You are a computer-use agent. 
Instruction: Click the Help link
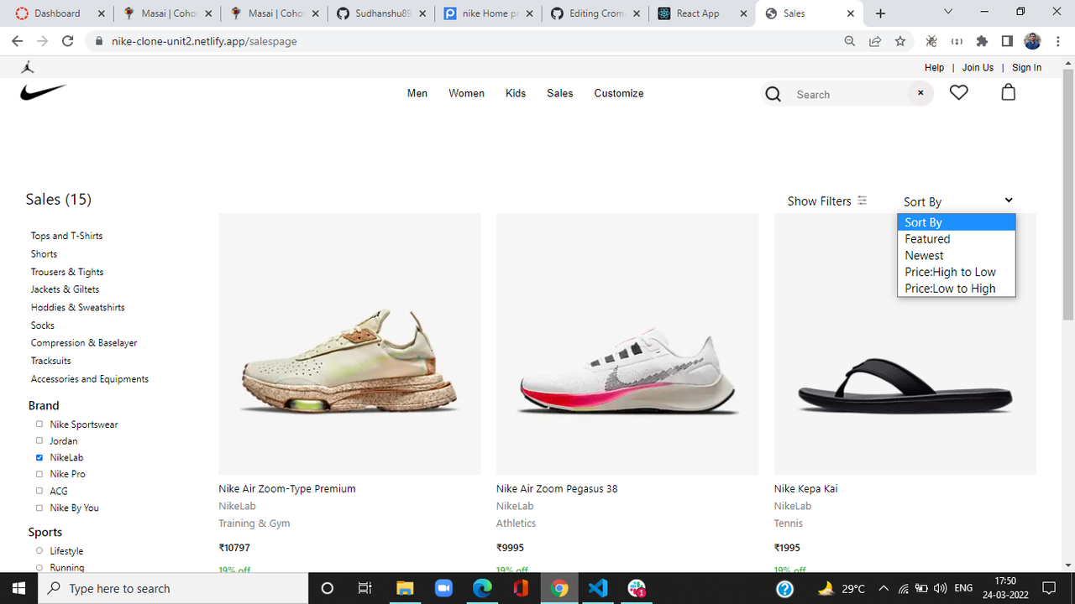tap(934, 67)
